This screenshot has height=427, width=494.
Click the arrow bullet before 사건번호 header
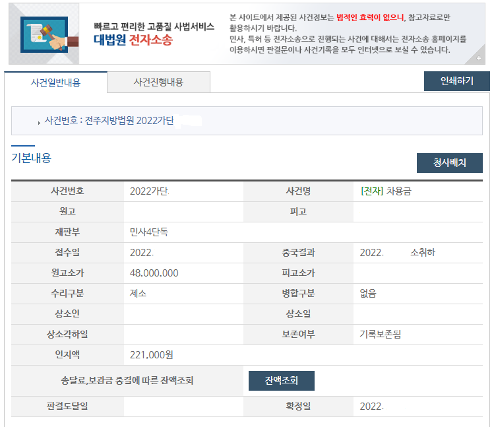coord(39,122)
